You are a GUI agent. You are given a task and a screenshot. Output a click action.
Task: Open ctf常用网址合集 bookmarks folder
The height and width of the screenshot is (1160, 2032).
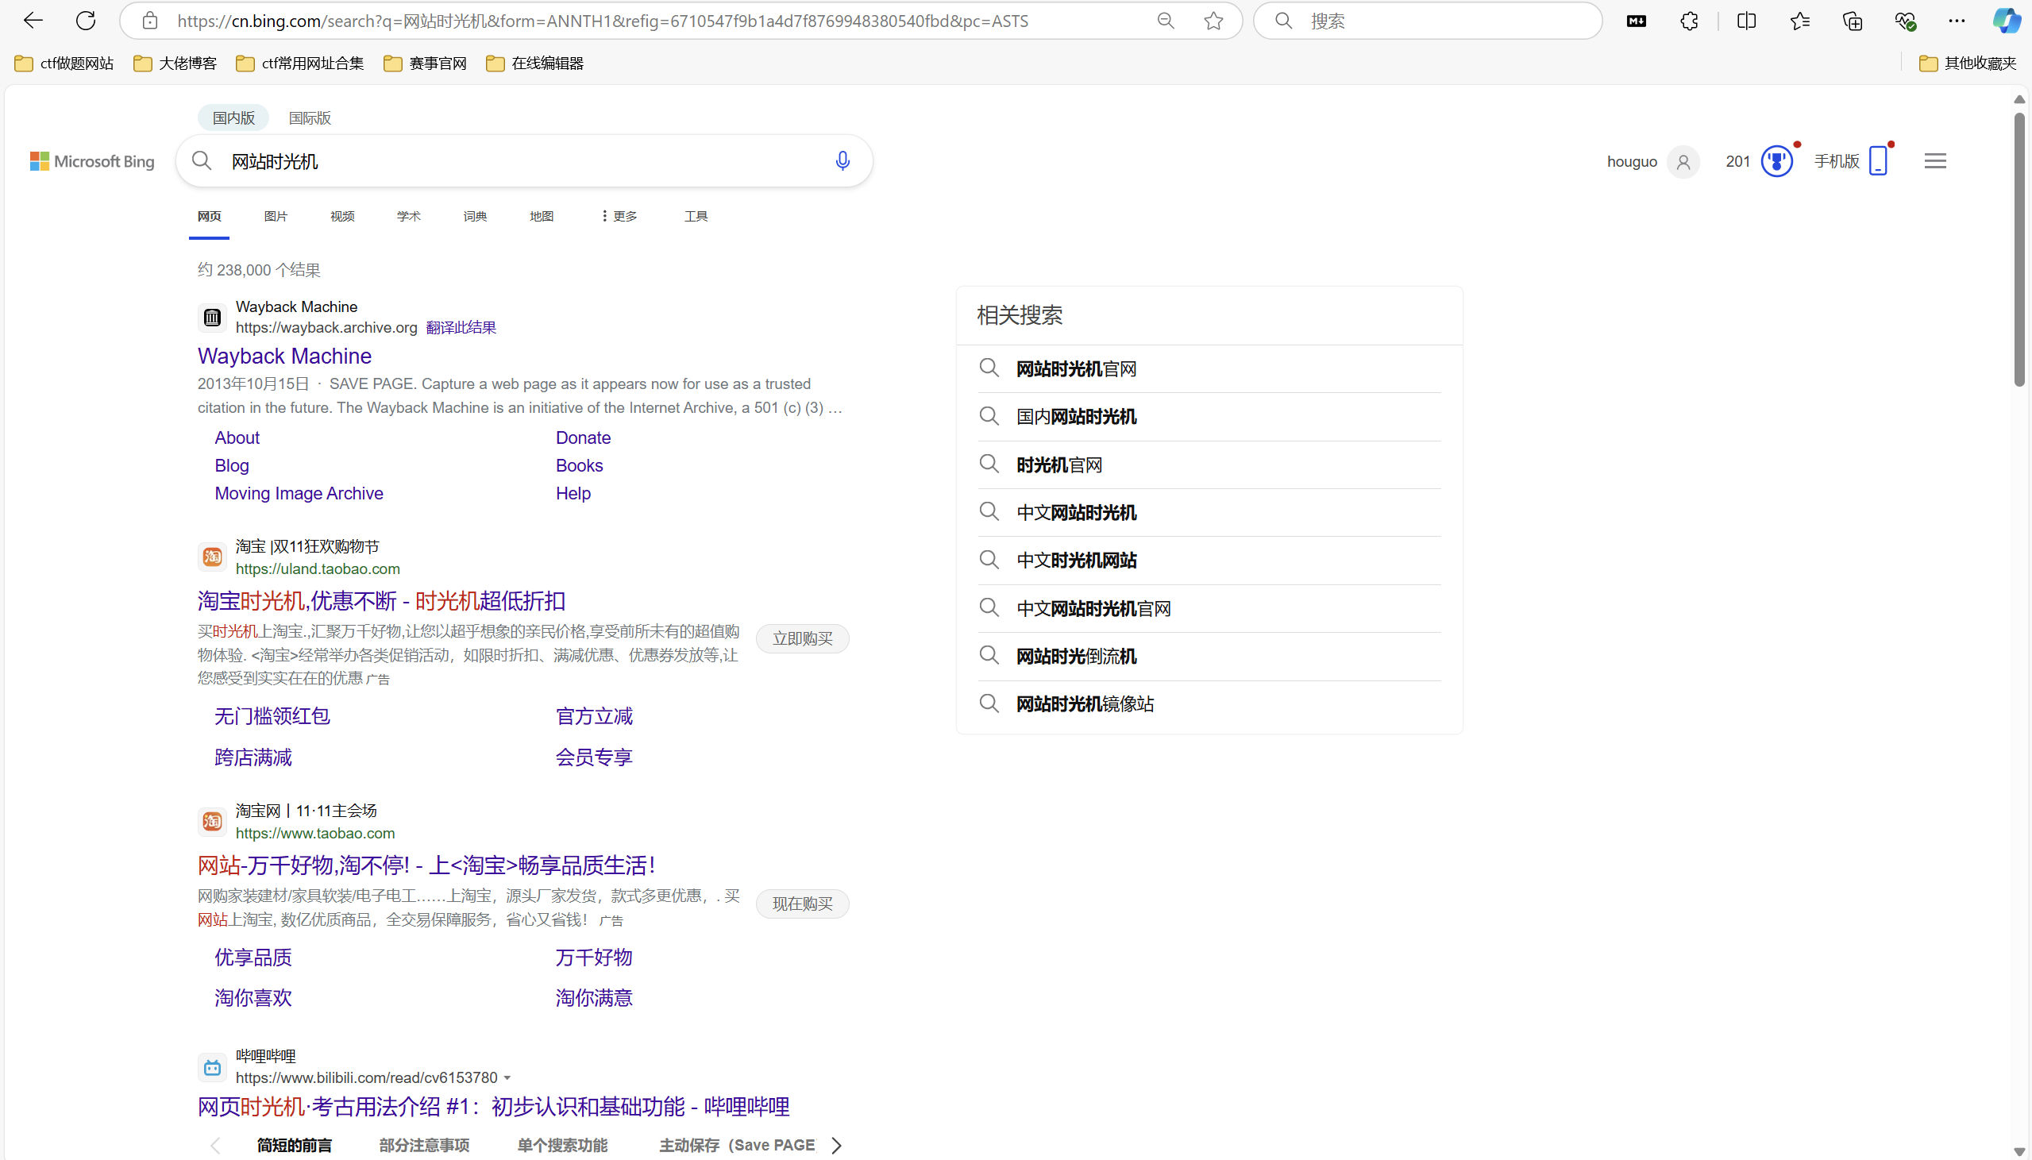(300, 63)
